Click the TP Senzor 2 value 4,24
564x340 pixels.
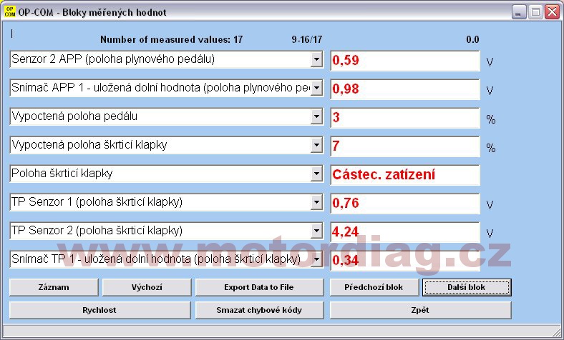[404, 232]
